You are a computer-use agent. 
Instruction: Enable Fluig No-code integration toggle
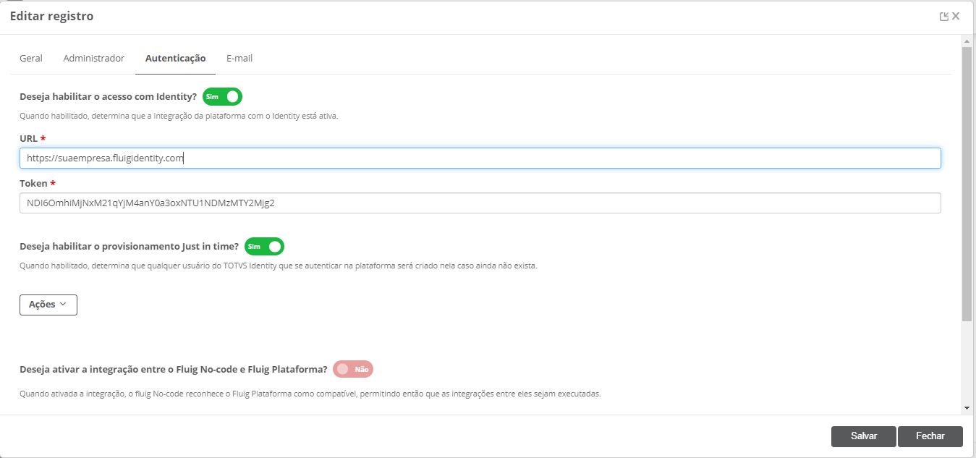tap(353, 369)
